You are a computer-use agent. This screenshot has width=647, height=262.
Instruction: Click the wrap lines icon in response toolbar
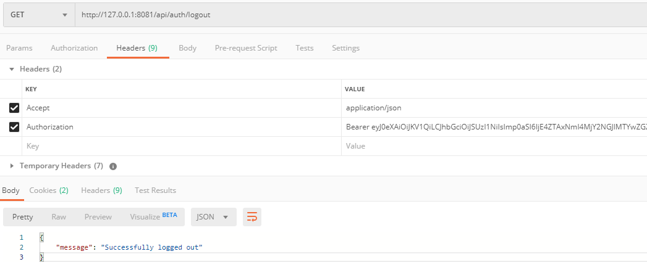(252, 217)
